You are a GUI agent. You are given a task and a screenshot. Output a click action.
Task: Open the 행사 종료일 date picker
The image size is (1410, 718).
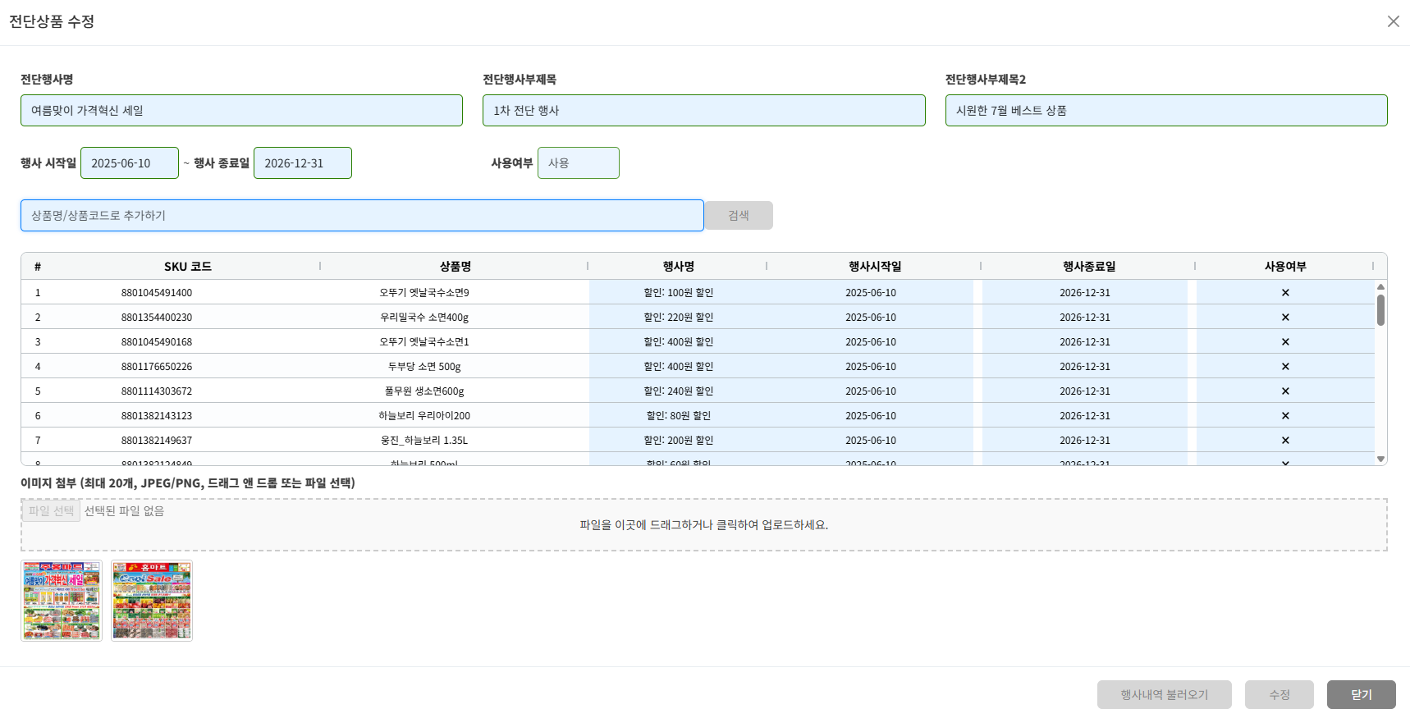click(302, 163)
